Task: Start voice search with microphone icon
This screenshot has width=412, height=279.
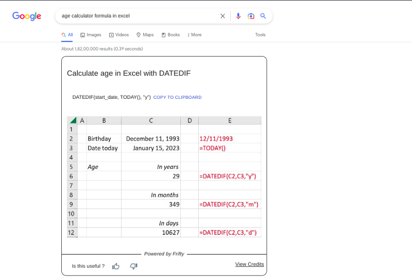Action: tap(238, 16)
